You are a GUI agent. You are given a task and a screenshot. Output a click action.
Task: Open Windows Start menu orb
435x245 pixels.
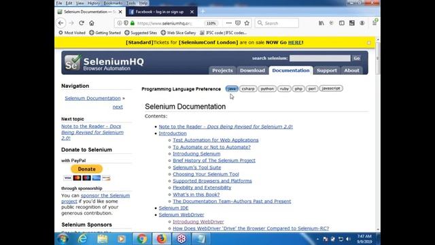point(63,239)
